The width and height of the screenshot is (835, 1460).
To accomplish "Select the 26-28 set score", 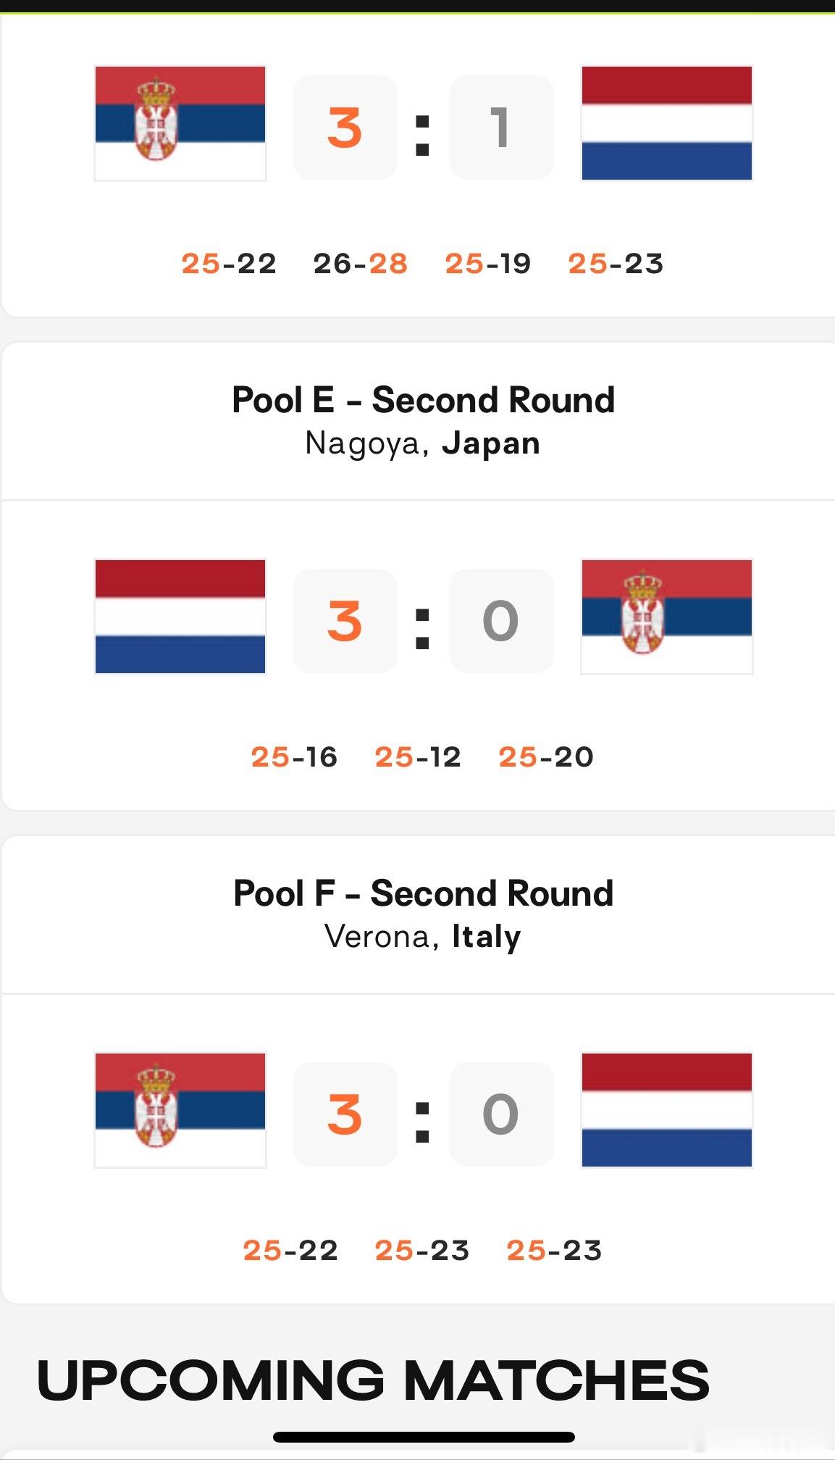I will tap(360, 264).
